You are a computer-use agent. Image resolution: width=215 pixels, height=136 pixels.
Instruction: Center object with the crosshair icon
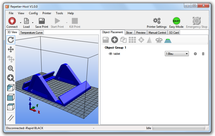[x=141, y=40]
